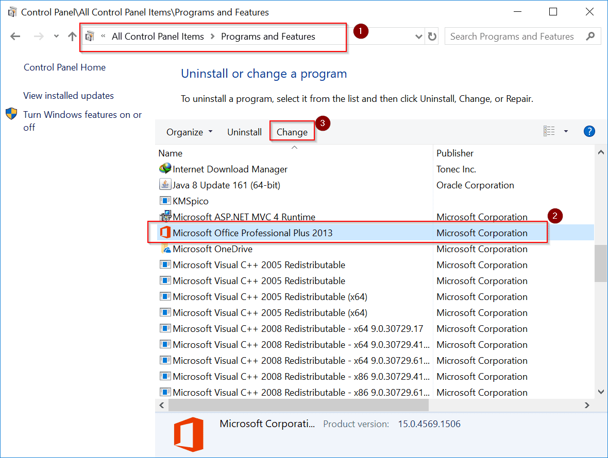
Task: Click the Internet Download Manager icon
Action: coord(165,168)
